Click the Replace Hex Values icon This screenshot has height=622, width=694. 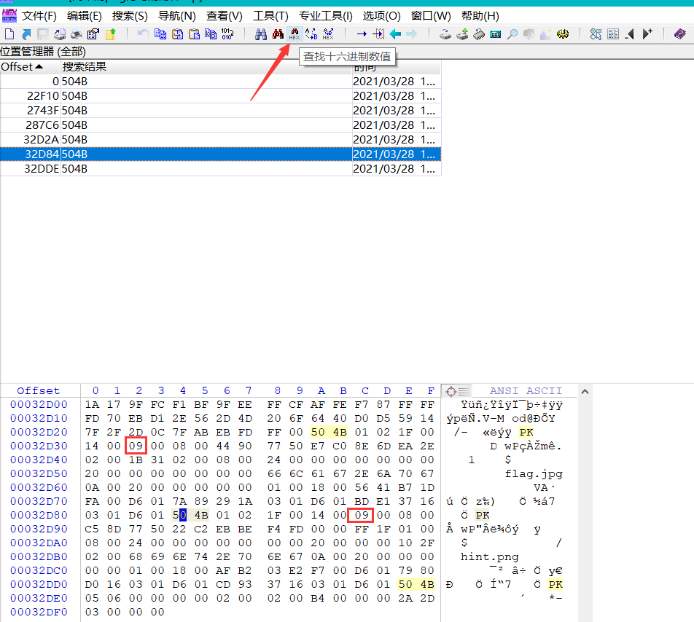click(x=328, y=34)
